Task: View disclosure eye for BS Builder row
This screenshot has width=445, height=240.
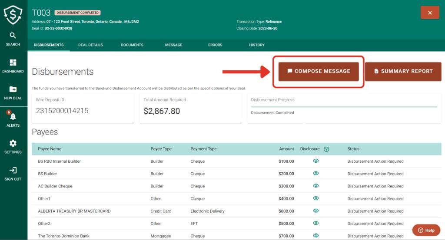Action: click(316, 174)
